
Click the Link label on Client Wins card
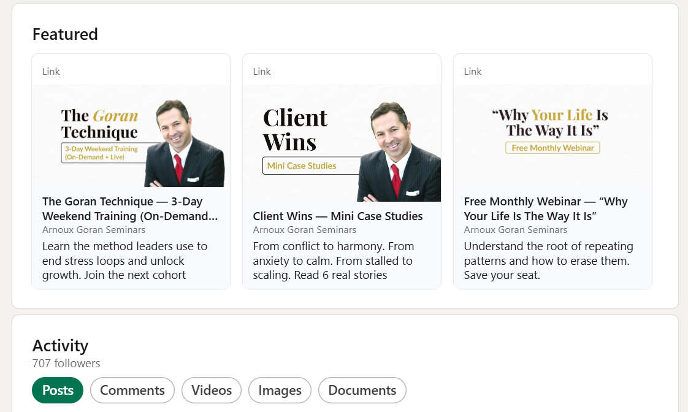pyautogui.click(x=262, y=72)
